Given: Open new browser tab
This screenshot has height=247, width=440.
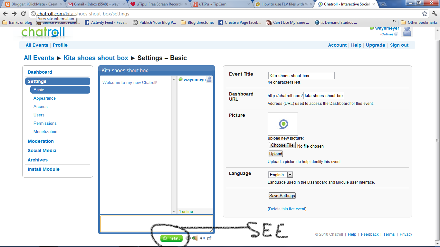Looking at the screenshot, I should coord(383,4).
